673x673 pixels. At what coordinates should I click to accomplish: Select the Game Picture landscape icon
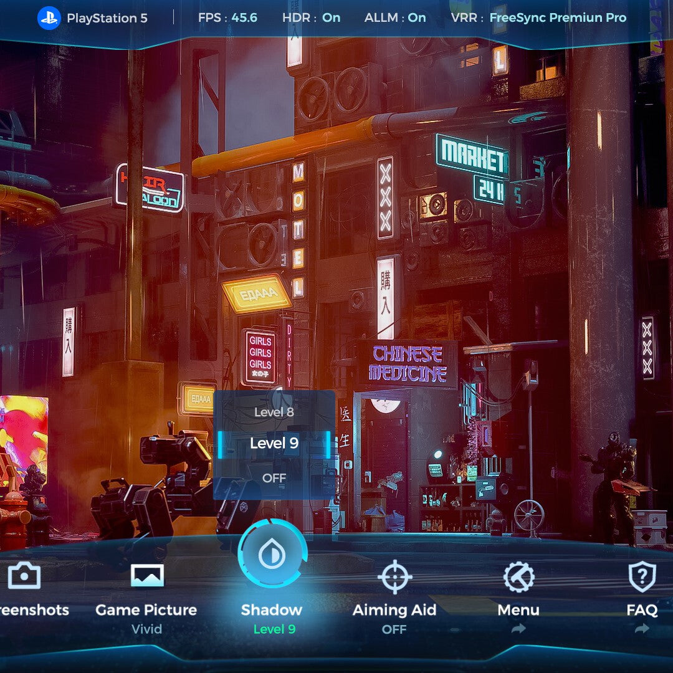tap(147, 575)
